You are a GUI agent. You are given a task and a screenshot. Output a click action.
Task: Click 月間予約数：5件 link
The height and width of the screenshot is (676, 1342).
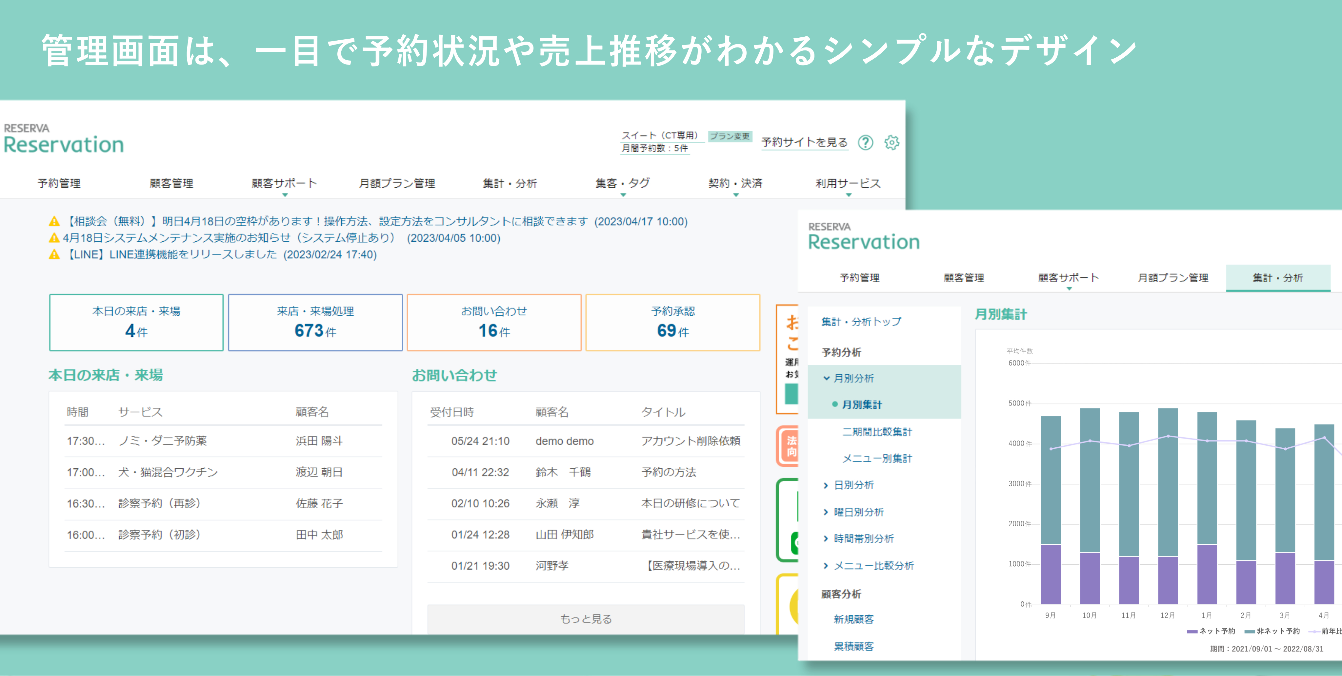(654, 148)
